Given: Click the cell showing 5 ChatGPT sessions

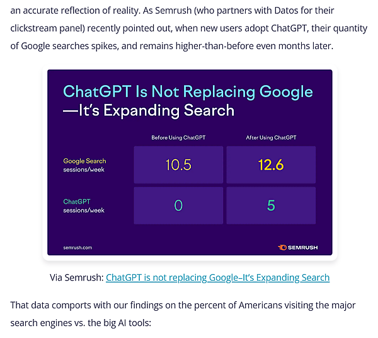Looking at the screenshot, I should point(271,205).
